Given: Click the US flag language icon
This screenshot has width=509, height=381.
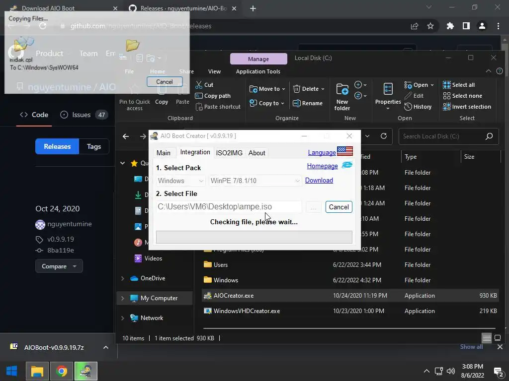Looking at the screenshot, I should (x=345, y=151).
